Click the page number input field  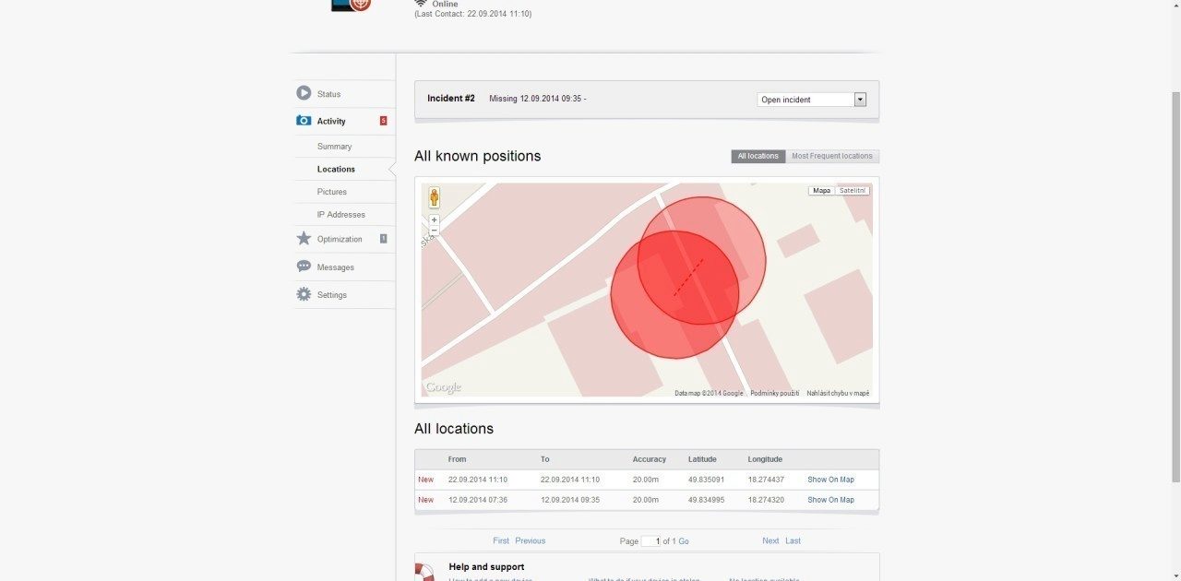pos(651,541)
